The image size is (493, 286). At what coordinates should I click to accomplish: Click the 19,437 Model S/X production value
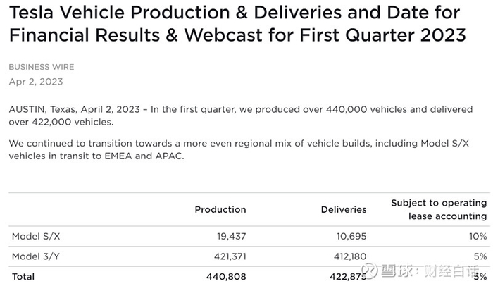(227, 235)
